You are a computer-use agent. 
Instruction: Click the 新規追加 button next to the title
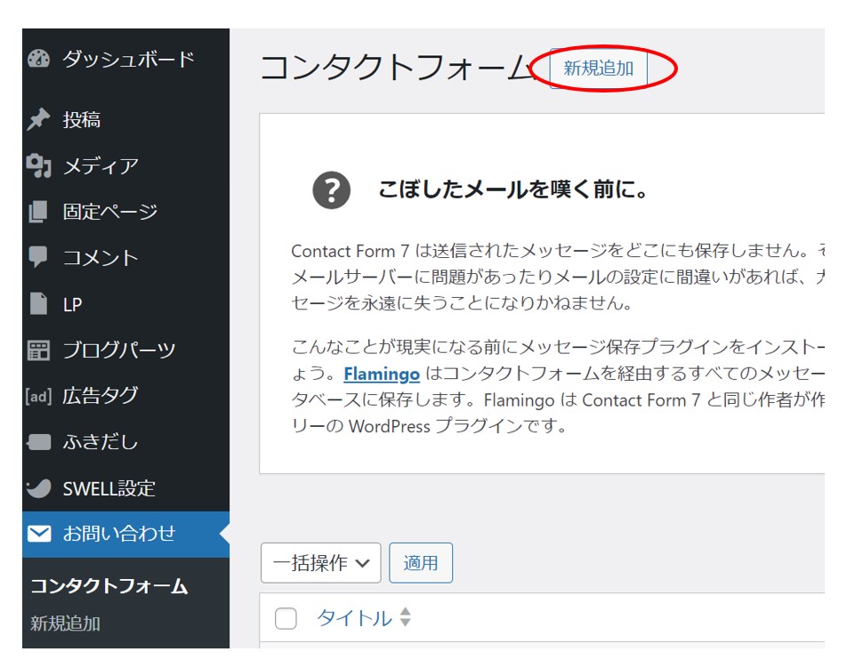pos(598,68)
